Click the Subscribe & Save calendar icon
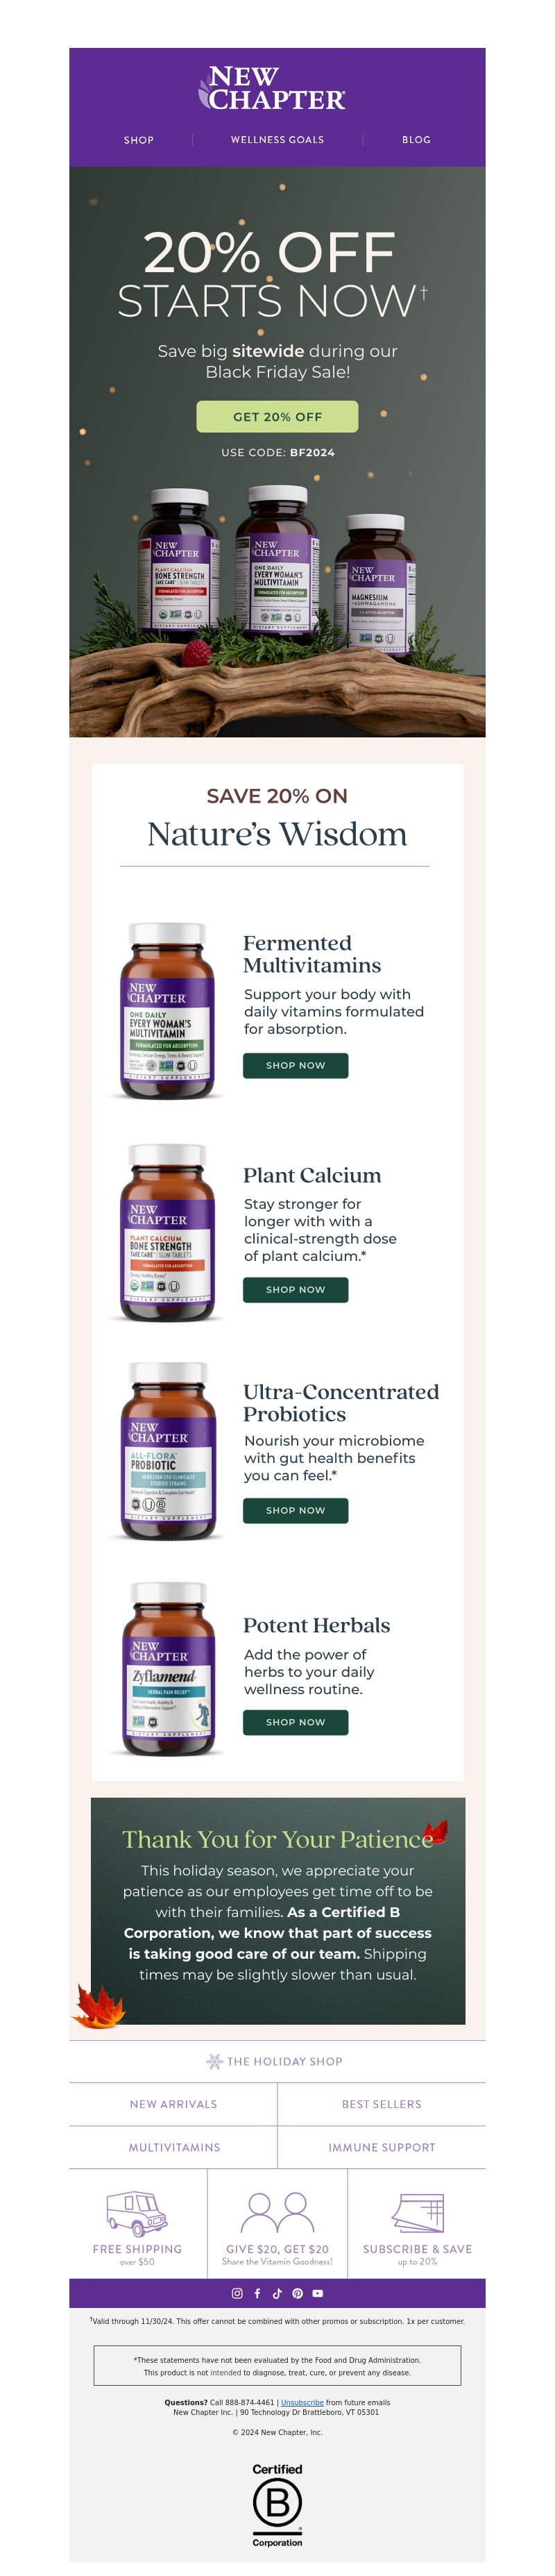 click(417, 2213)
